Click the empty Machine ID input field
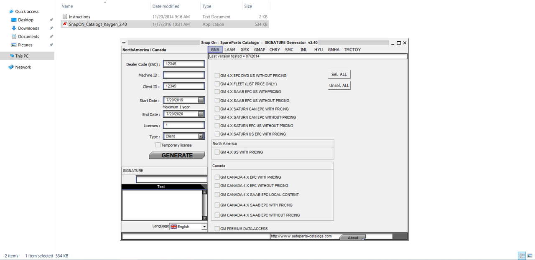The image size is (535, 260). [x=184, y=75]
